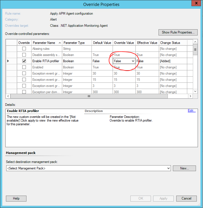Screen dimensions: 203x208
Task: Click the Effective Value column header
Action: pos(147,43)
